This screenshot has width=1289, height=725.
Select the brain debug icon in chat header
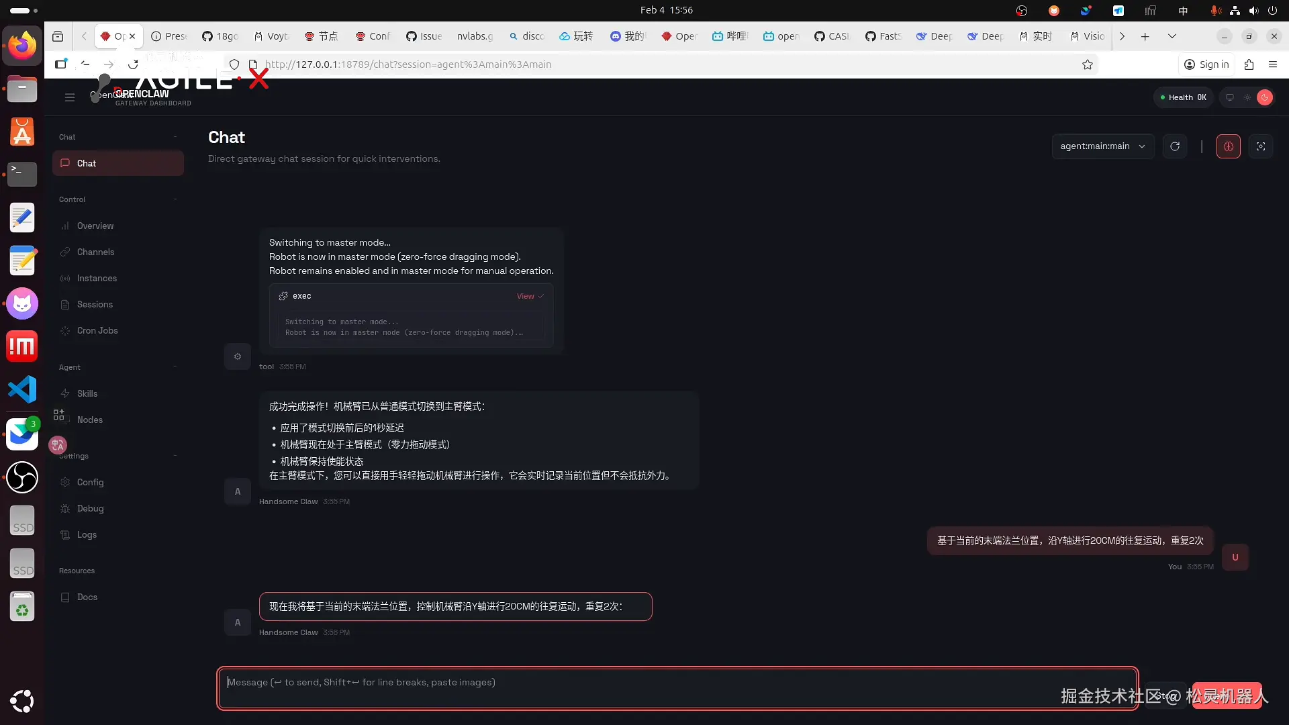pos(1229,146)
